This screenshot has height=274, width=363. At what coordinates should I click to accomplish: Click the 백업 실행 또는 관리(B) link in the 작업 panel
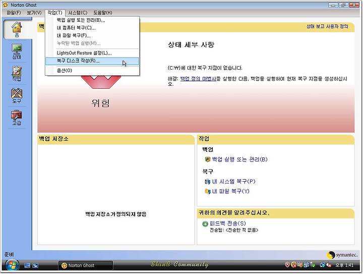pyautogui.click(x=239, y=159)
